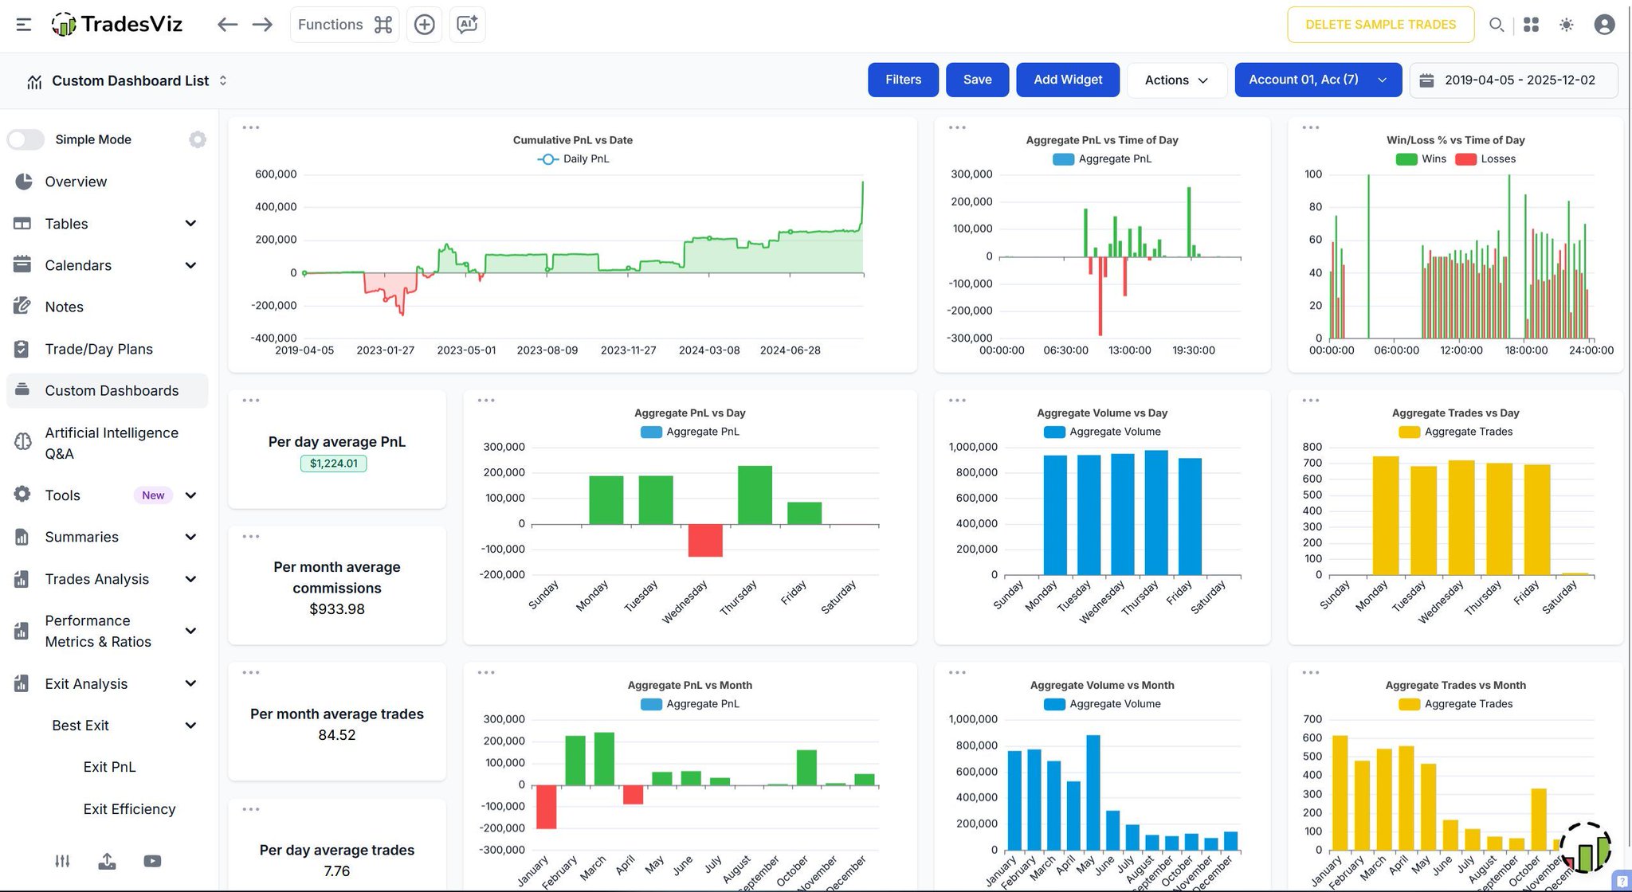Enable the Simple Mode switch
1632x892 pixels.
click(25, 139)
